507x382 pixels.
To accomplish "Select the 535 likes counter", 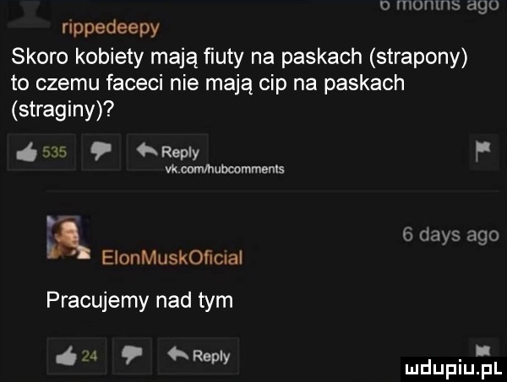I will [x=54, y=152].
